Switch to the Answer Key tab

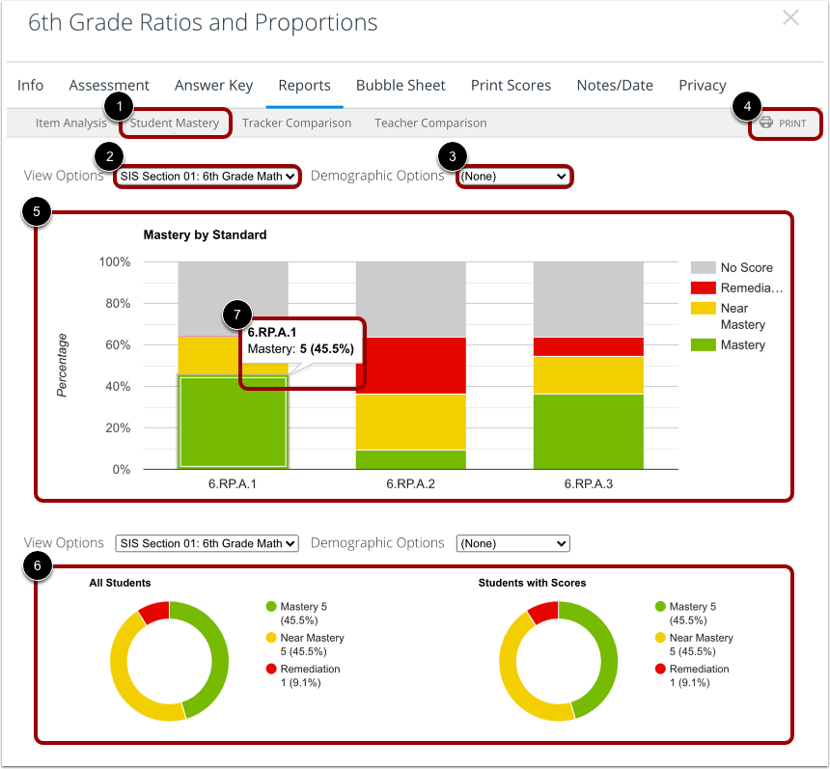pos(213,85)
